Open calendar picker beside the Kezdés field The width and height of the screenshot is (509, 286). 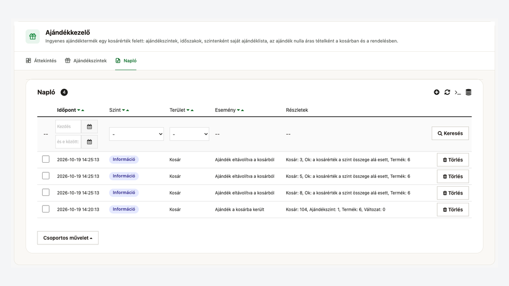89,127
